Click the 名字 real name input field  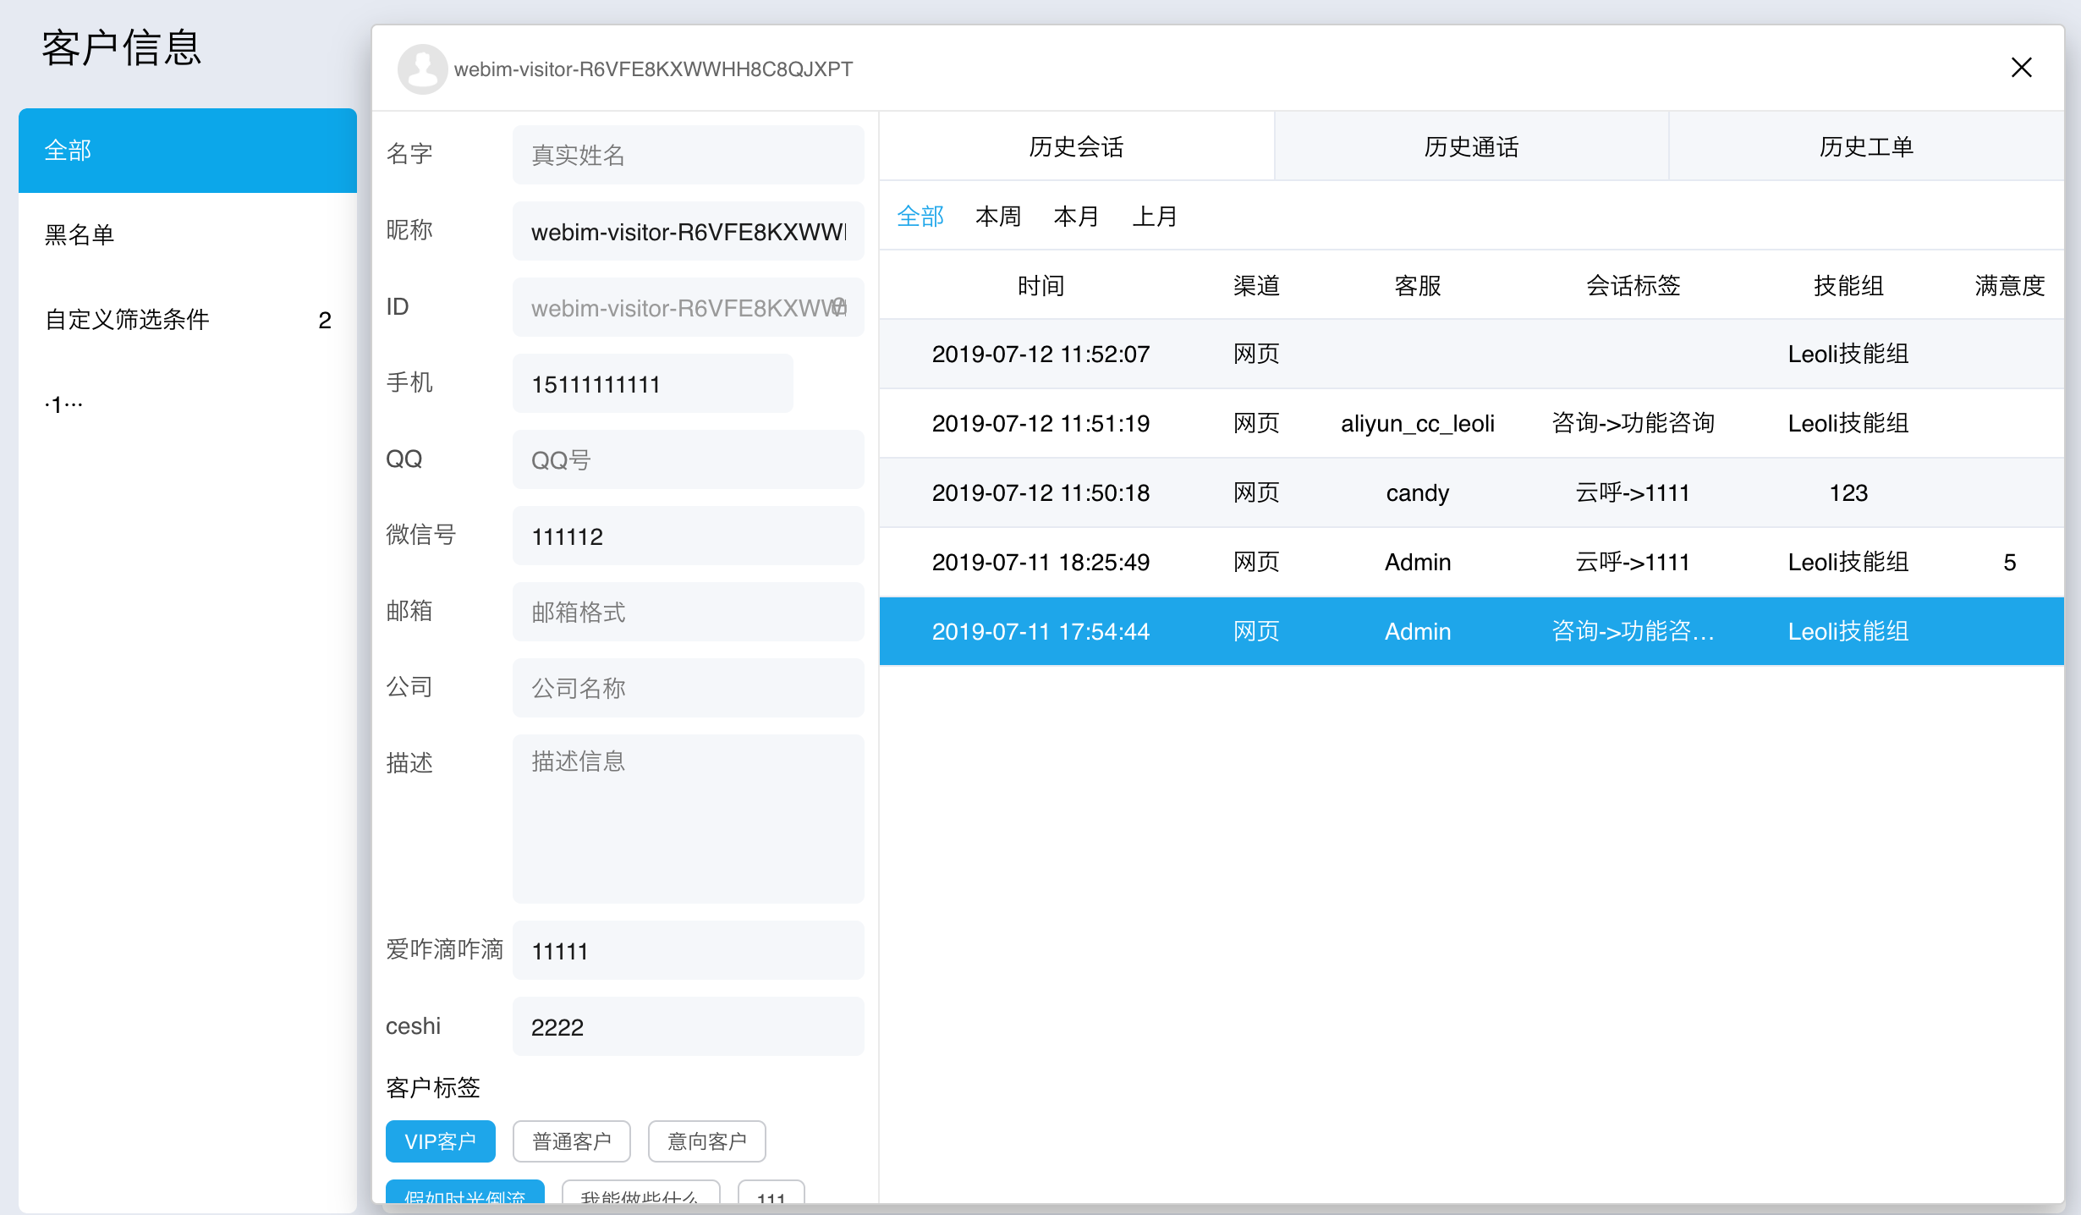click(x=688, y=155)
